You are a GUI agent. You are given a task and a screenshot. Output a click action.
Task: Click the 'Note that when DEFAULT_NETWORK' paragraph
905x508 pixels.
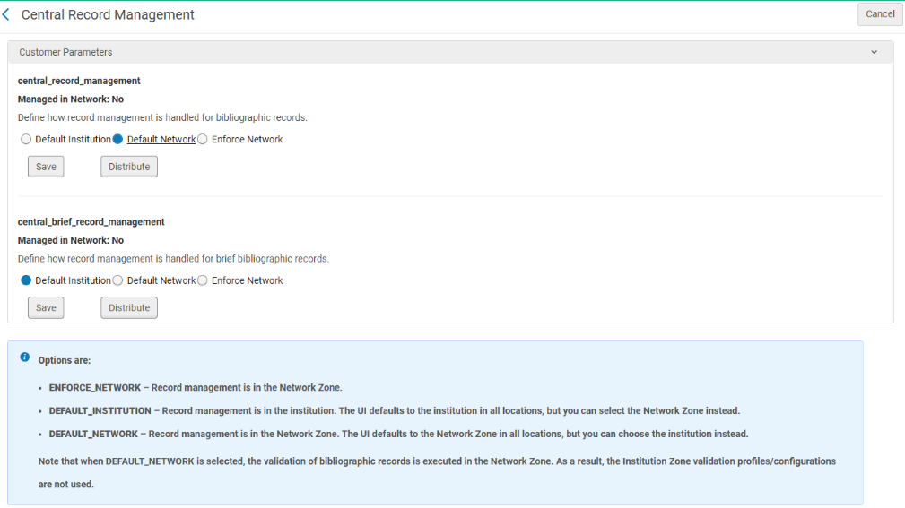coord(437,473)
